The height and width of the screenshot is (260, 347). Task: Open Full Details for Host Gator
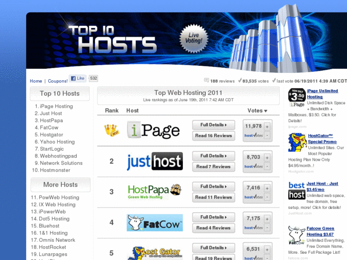click(213, 248)
